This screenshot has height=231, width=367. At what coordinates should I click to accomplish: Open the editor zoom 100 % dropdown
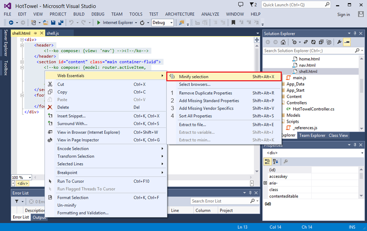(x=30, y=177)
